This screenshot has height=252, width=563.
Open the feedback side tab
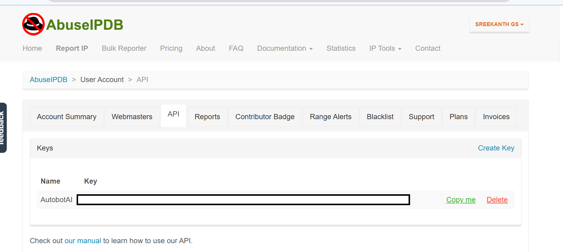point(3,128)
